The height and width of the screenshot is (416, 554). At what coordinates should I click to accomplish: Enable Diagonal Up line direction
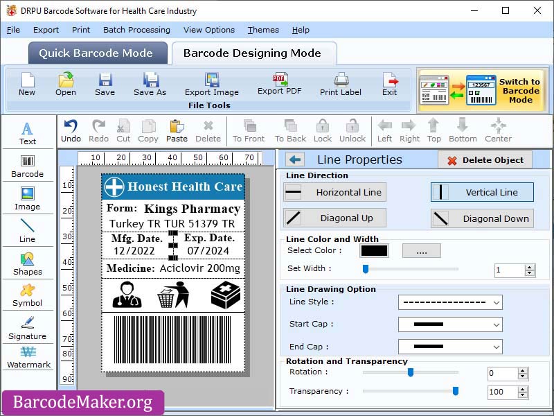pyautogui.click(x=334, y=218)
